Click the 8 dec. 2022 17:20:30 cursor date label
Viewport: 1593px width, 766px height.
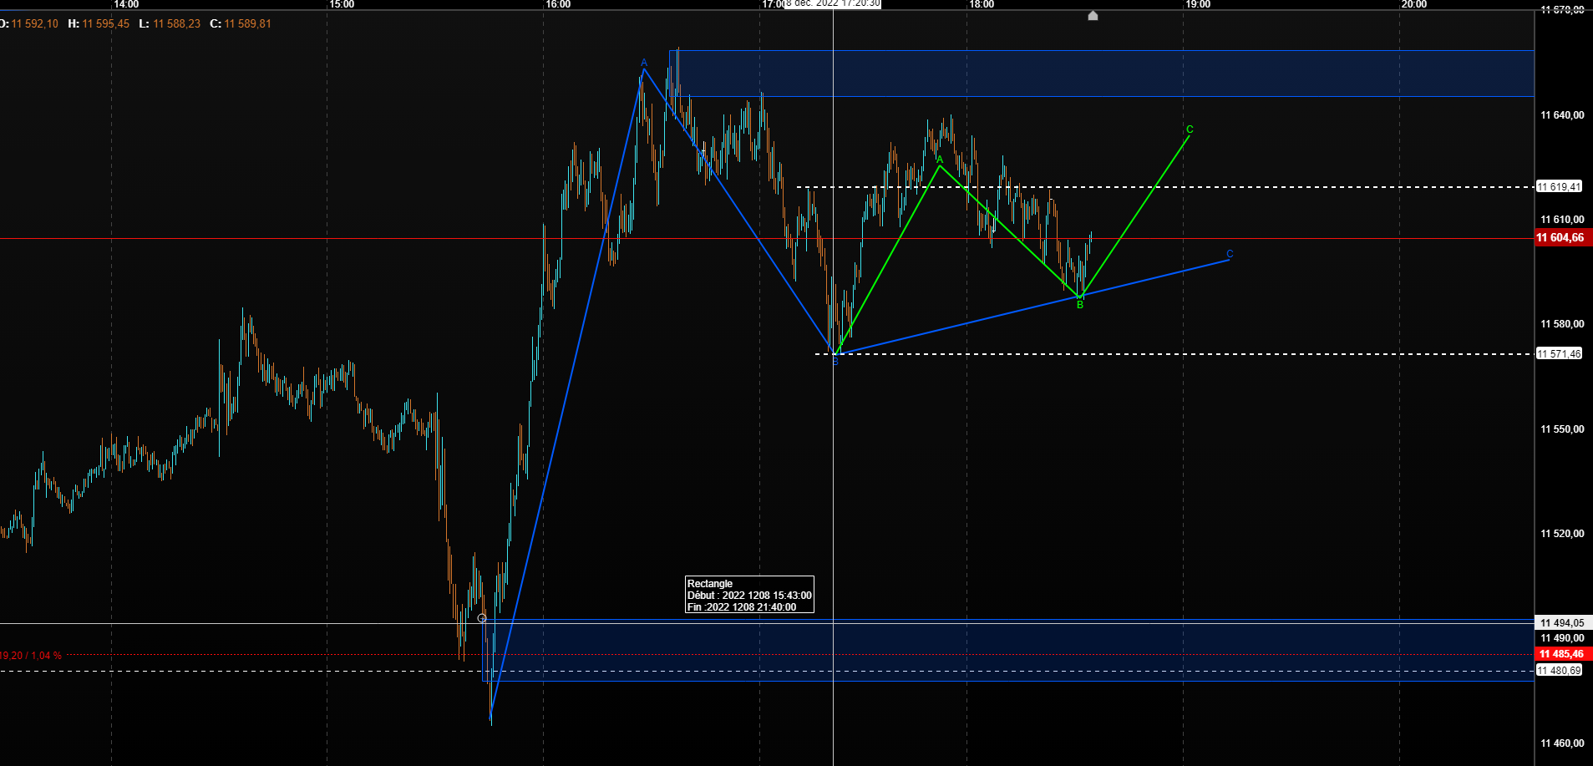pos(832,3)
